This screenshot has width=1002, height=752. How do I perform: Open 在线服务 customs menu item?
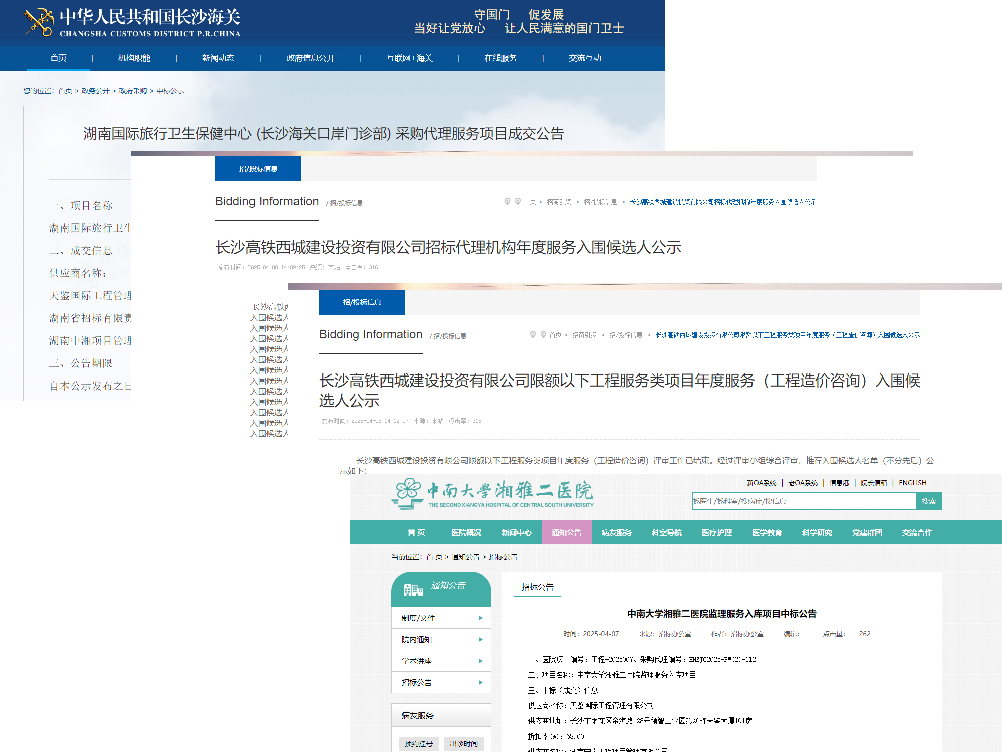coord(500,58)
